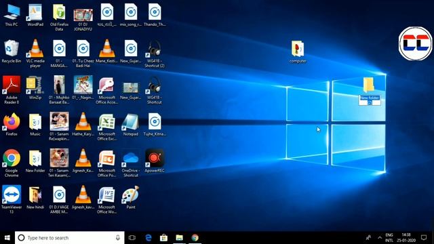Select the Microsoft Office Word shortcut
The height and width of the screenshot is (244, 434).
[107, 200]
